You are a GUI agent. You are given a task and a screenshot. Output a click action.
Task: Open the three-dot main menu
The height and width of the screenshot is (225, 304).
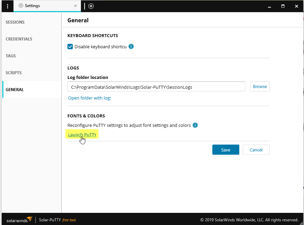coord(7,6)
